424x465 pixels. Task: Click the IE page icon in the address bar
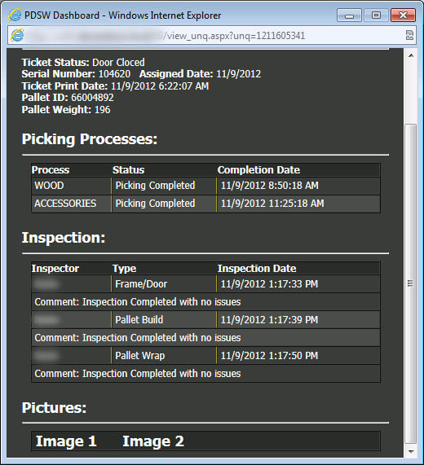click(17, 36)
